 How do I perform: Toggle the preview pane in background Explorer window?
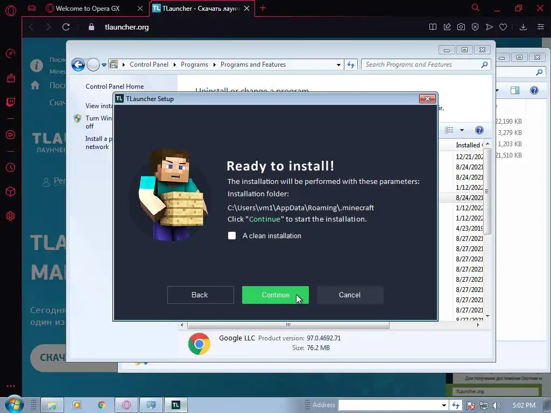coord(515,90)
